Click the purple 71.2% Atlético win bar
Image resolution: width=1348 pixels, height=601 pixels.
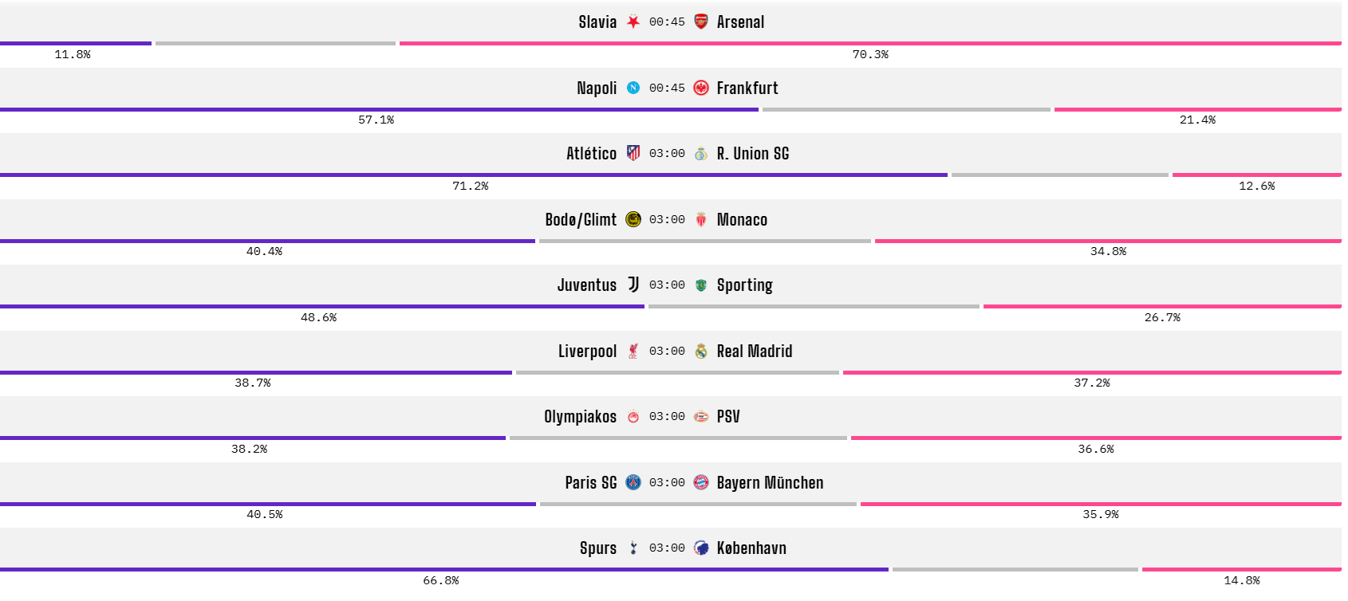(x=473, y=175)
